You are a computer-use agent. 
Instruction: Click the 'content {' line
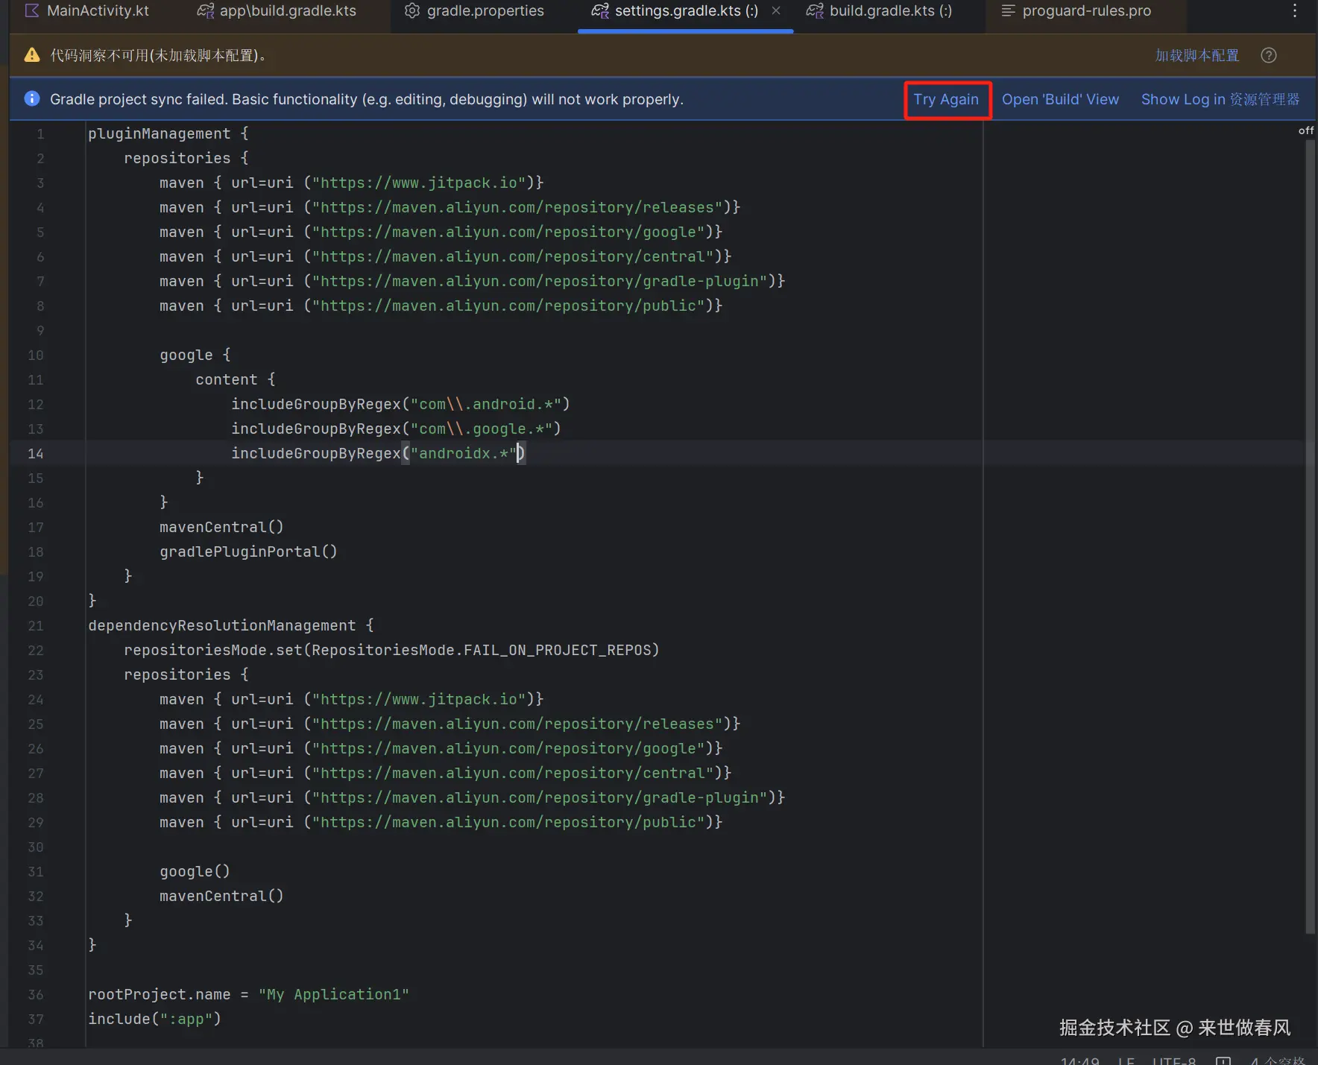click(x=236, y=379)
